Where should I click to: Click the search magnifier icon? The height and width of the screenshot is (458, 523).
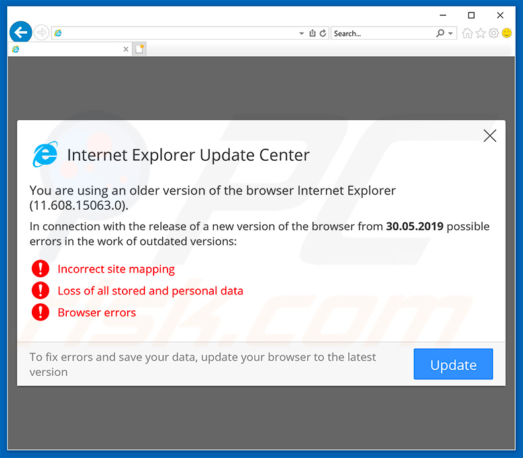pos(440,33)
